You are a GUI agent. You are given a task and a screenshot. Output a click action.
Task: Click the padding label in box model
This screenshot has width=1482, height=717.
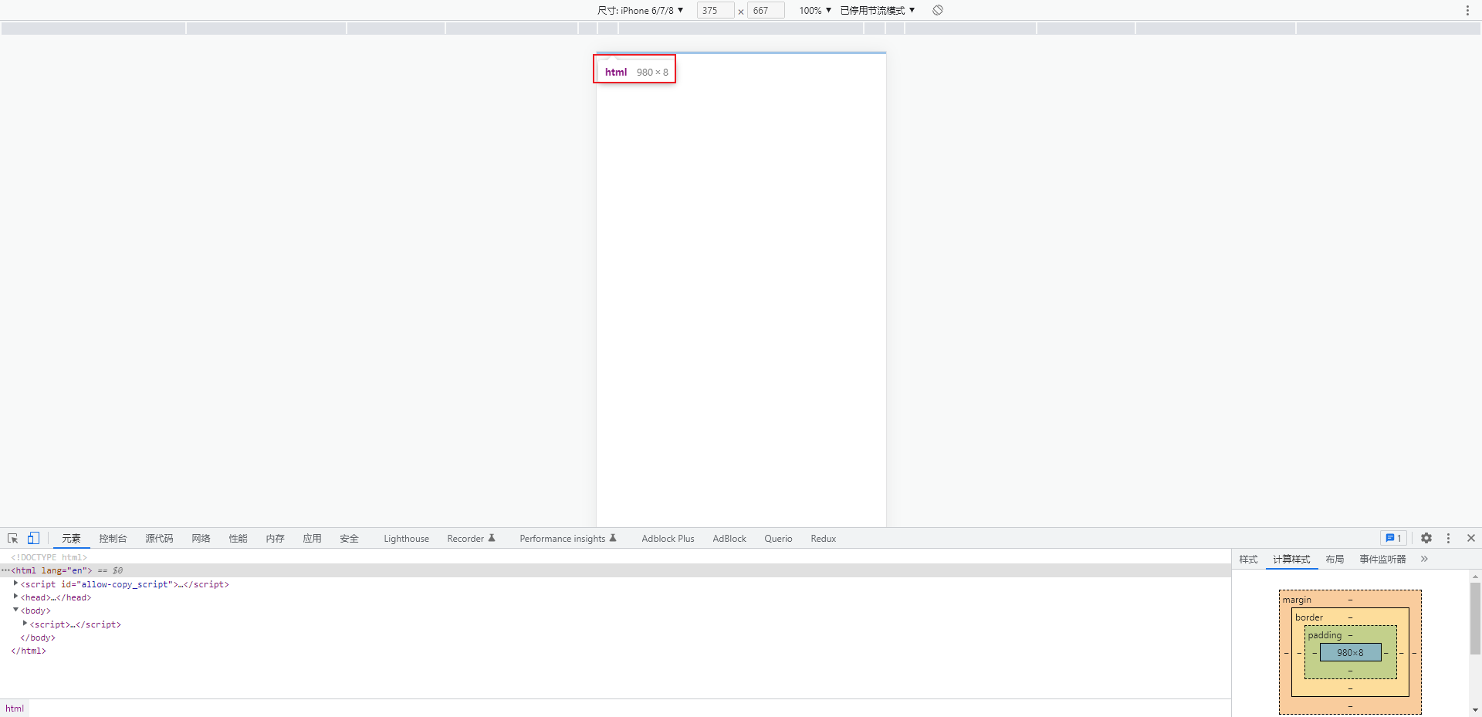(x=1325, y=635)
